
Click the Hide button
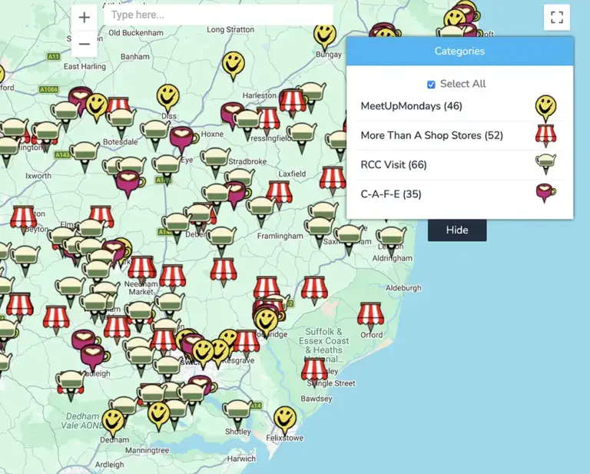click(457, 230)
